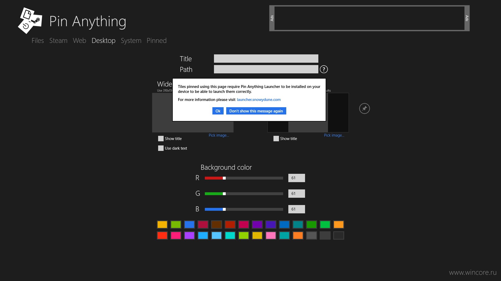The width and height of the screenshot is (501, 281).
Task: Click the green G slider handle
Action: coord(224,194)
